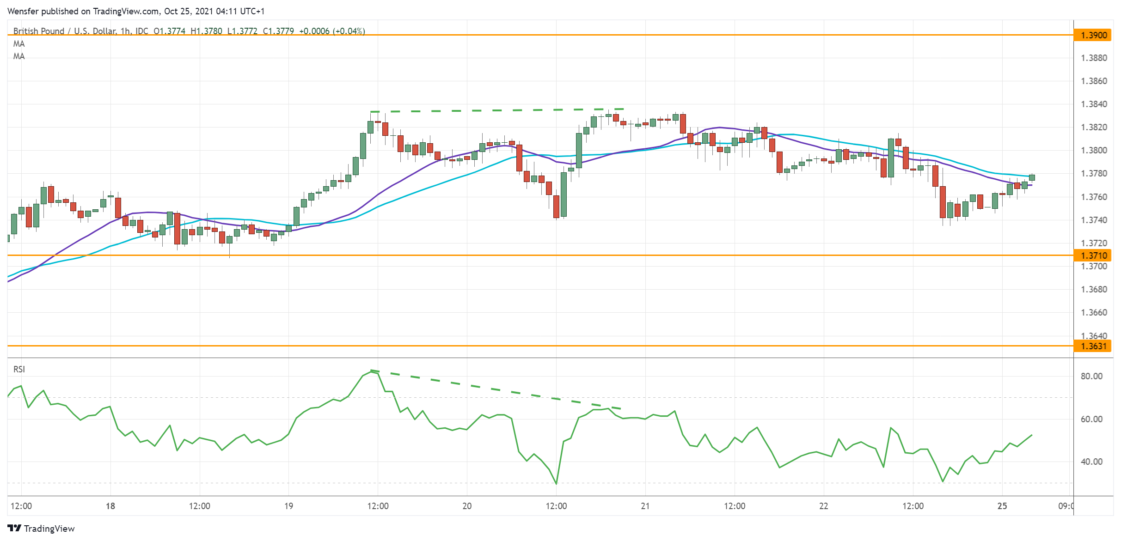The image size is (1121, 541).
Task: Click the last green candle on chart
Action: pyautogui.click(x=1032, y=178)
